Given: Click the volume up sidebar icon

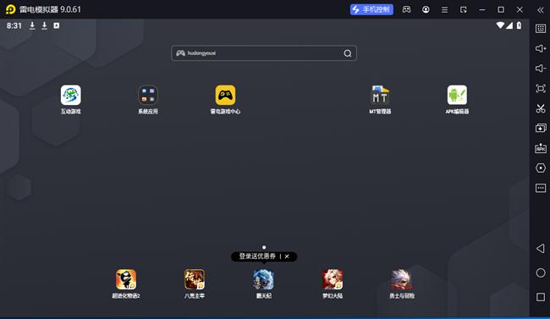Looking at the screenshot, I should pos(541,48).
